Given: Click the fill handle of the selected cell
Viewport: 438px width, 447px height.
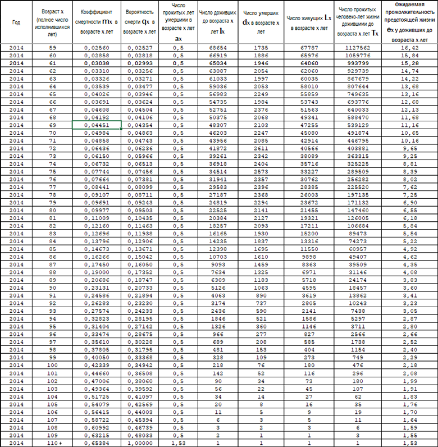Looking at the screenshot, I should click(x=121, y=129).
